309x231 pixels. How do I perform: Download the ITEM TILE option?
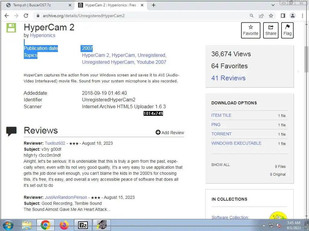pos(221,115)
